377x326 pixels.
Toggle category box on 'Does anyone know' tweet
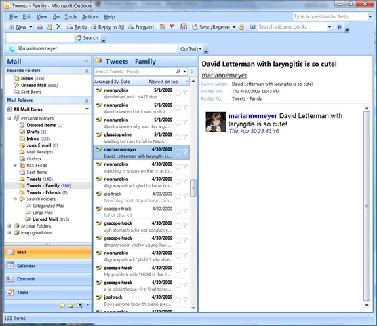tap(178, 300)
